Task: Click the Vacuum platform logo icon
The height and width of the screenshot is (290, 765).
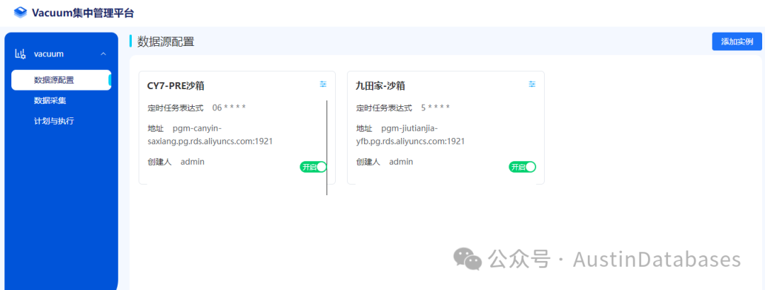Action: [x=21, y=13]
